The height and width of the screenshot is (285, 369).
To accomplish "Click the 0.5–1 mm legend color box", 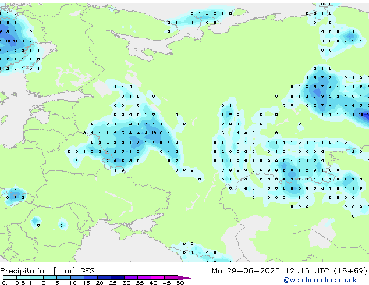I will tap(23, 277).
